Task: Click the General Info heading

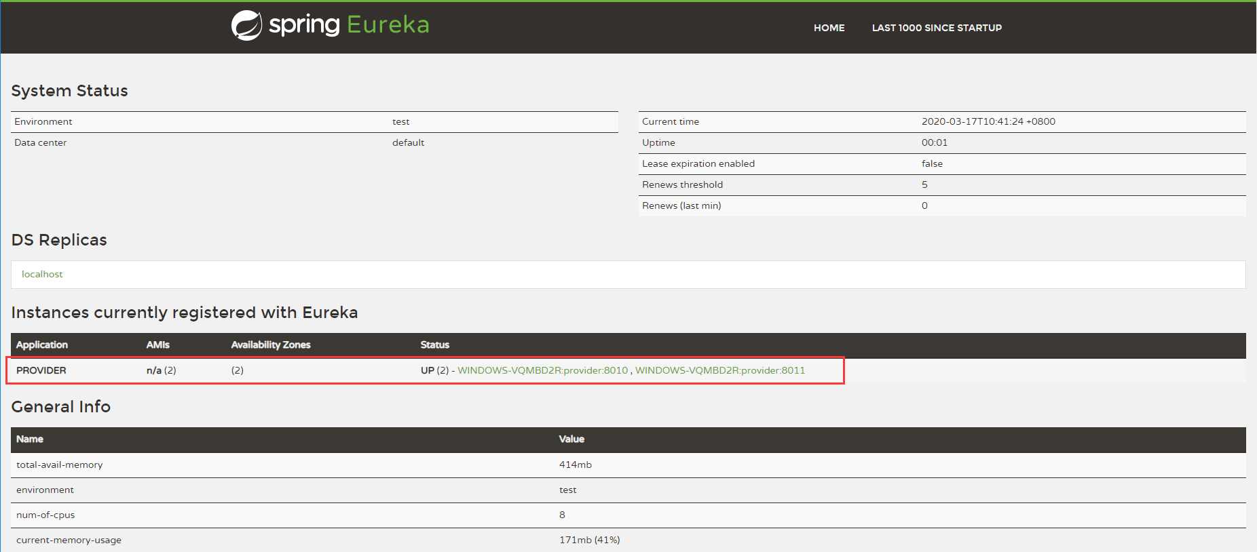Action: pos(61,407)
